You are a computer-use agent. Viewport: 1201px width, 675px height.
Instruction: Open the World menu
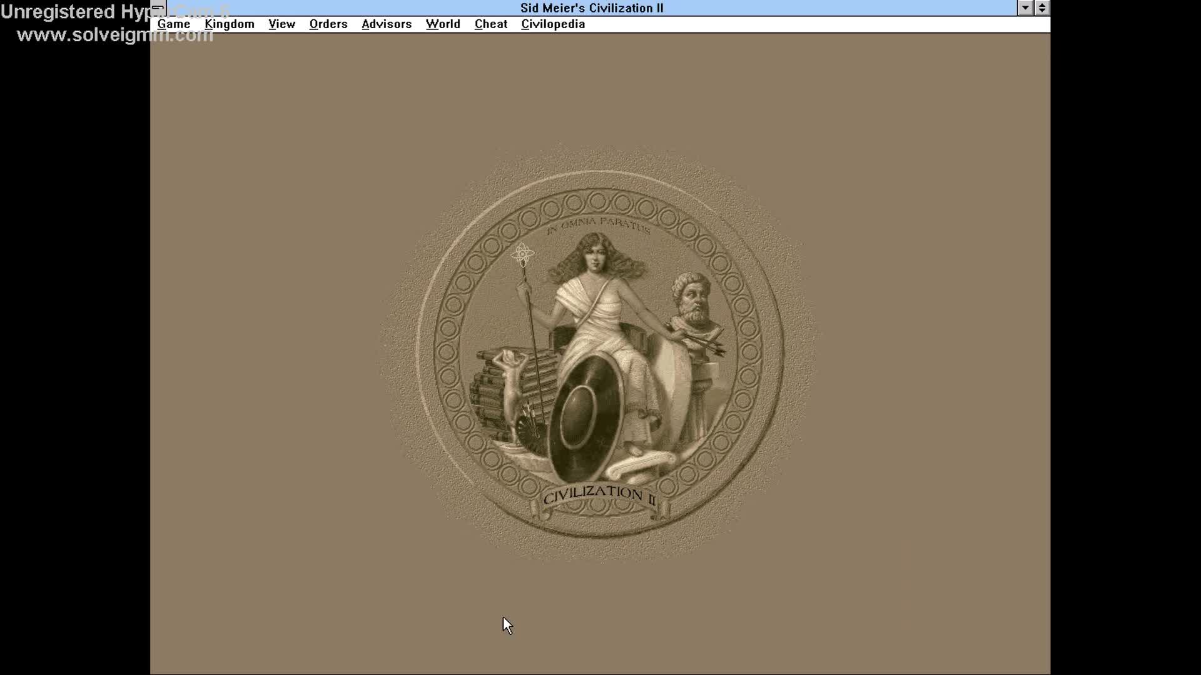(x=443, y=24)
